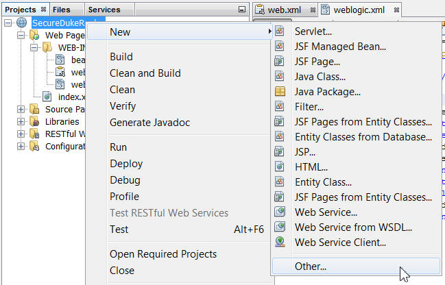Collapse the Web Pages tree node
Viewport: 445px width, 285px height.
pyautogui.click(x=21, y=36)
